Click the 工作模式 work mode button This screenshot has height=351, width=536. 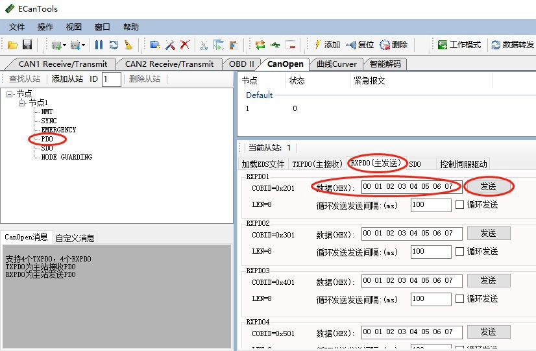[x=459, y=45]
